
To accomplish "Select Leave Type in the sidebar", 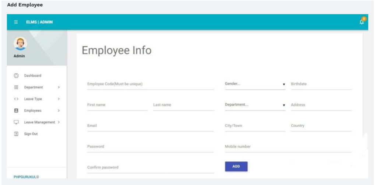I will [x=33, y=99].
